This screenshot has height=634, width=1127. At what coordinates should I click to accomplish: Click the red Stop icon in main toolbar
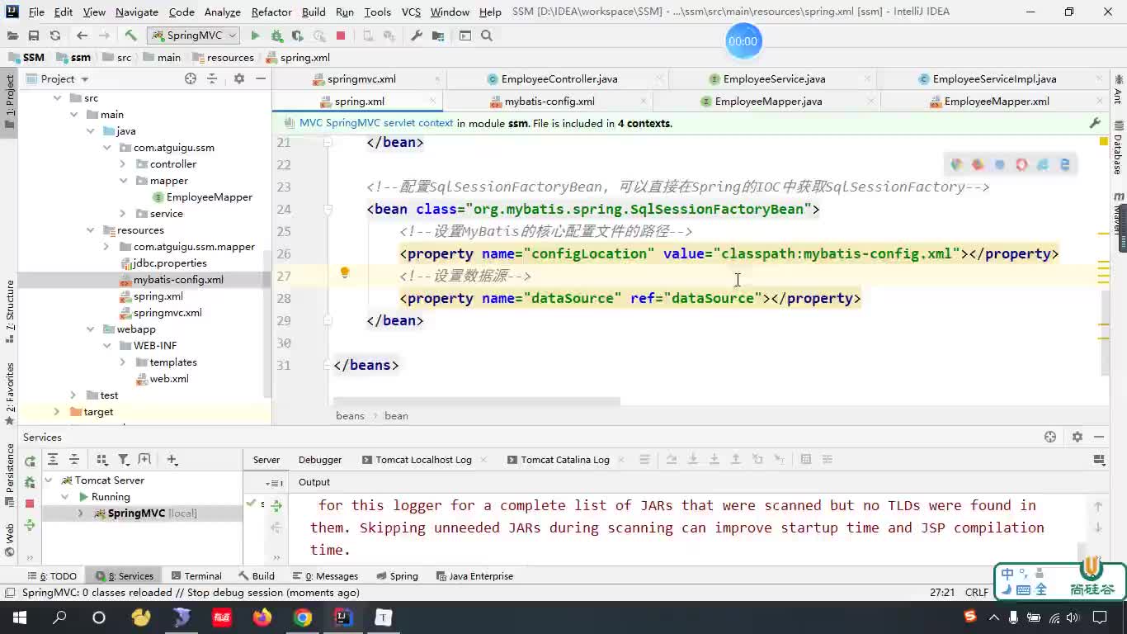click(341, 35)
